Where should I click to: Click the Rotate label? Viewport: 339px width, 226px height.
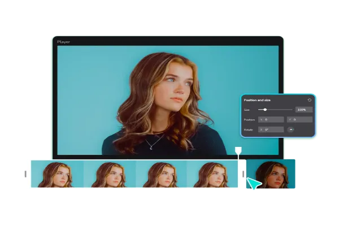click(x=248, y=130)
